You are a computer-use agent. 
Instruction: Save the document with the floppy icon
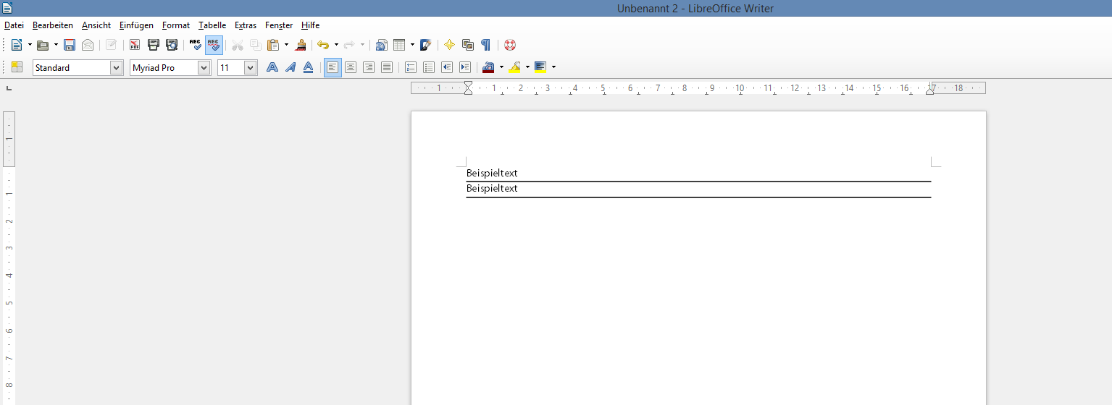click(70, 45)
